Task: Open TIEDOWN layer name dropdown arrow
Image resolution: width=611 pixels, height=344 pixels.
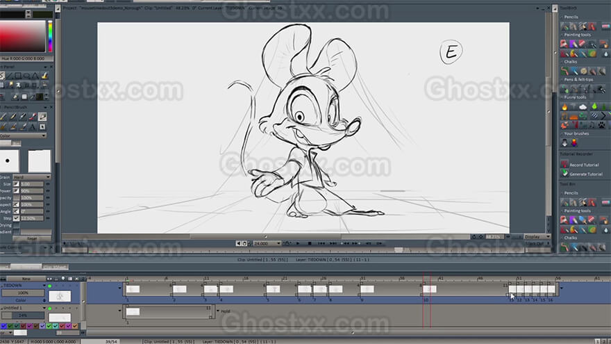Action: [x=44, y=286]
